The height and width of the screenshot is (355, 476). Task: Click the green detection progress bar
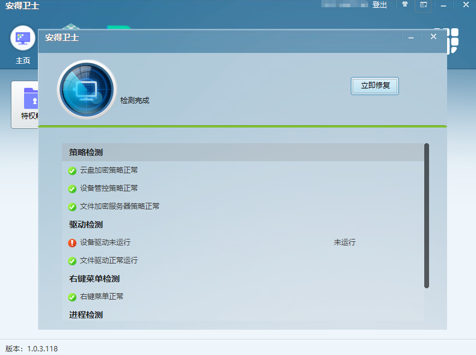[243, 126]
